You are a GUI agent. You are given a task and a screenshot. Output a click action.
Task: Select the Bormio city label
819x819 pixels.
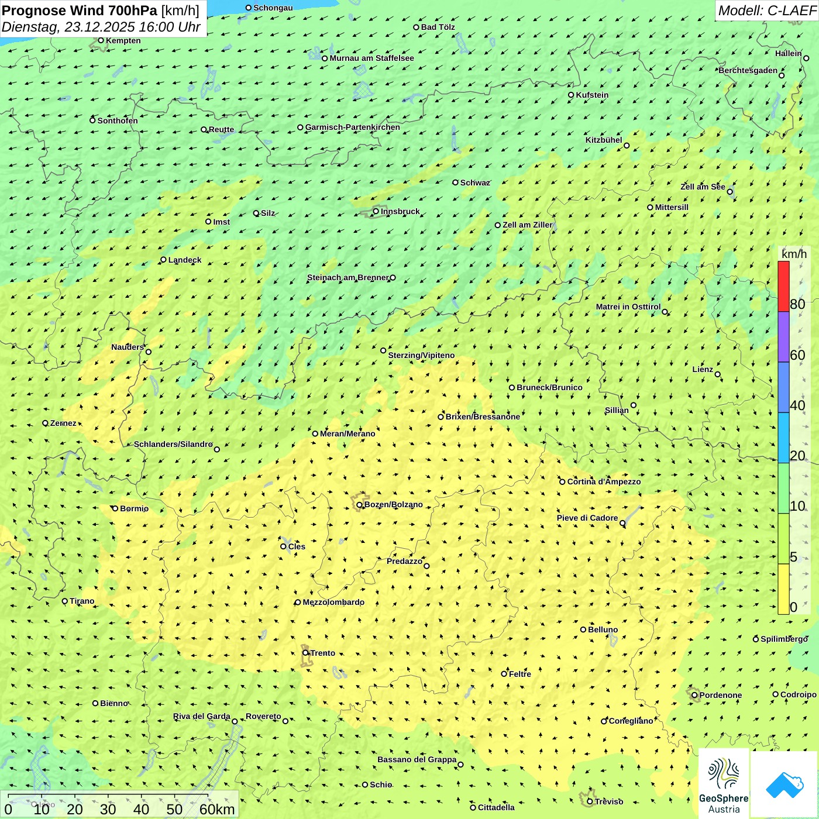point(134,508)
